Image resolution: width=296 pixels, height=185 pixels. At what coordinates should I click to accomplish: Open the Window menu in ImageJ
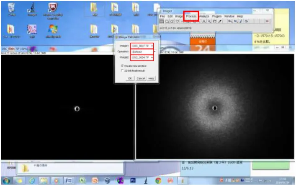coord(229,16)
